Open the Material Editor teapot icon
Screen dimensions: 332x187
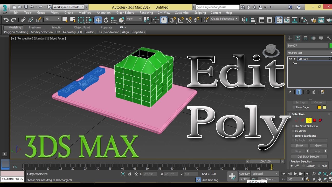click(313, 20)
